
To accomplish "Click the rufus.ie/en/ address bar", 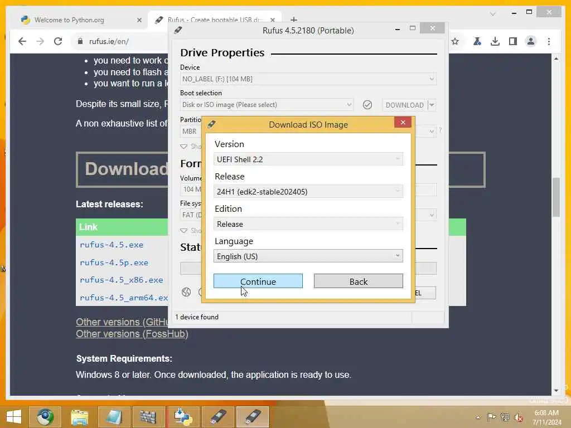I will tap(109, 41).
